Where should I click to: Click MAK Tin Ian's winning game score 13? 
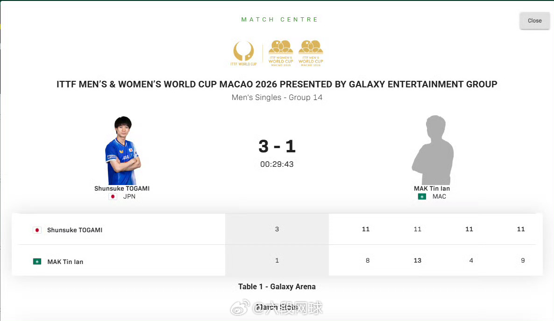pyautogui.click(x=418, y=260)
